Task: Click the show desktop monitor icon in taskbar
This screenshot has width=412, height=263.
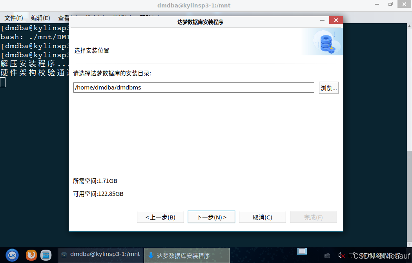Action: coord(302,251)
